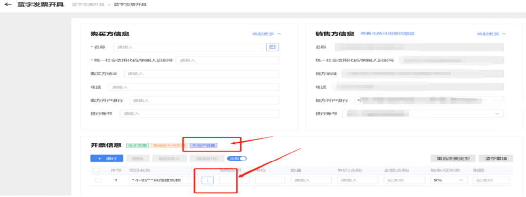This screenshot has width=526, height=197.
Task: Click the buyer 名称 input field
Action: coord(189,47)
